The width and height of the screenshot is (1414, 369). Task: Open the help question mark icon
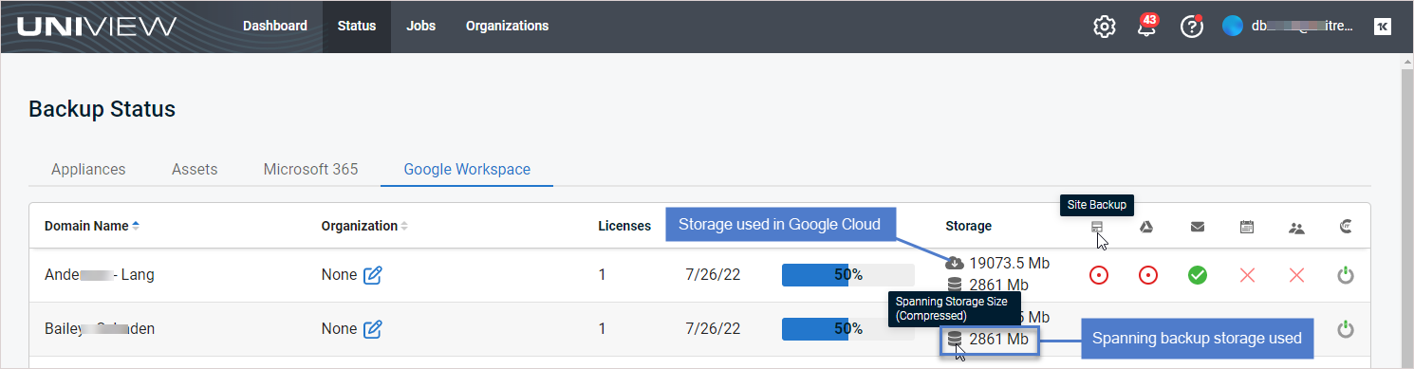[x=1192, y=27]
